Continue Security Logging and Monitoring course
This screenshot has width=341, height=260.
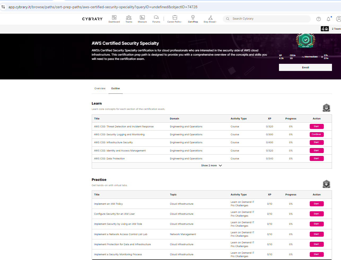click(316, 135)
